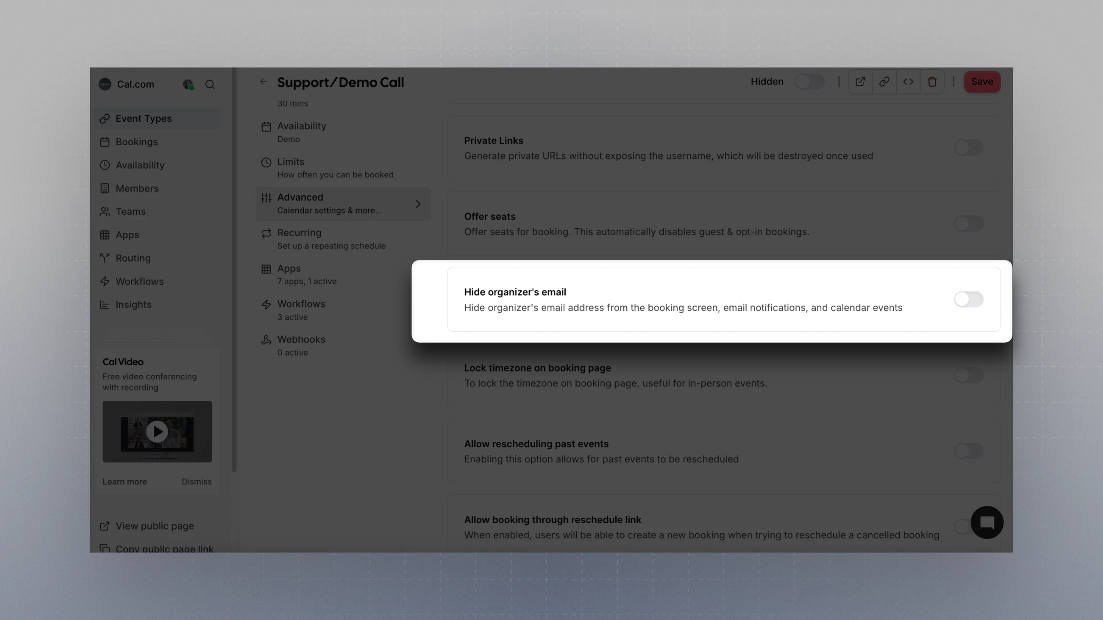Viewport: 1103px width, 620px height.
Task: Open Insights from the sidebar
Action: (133, 304)
